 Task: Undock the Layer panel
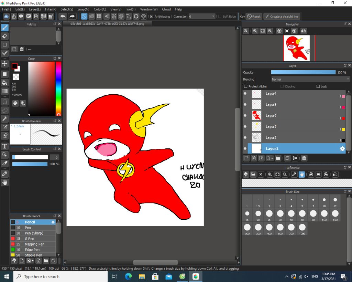(345, 65)
